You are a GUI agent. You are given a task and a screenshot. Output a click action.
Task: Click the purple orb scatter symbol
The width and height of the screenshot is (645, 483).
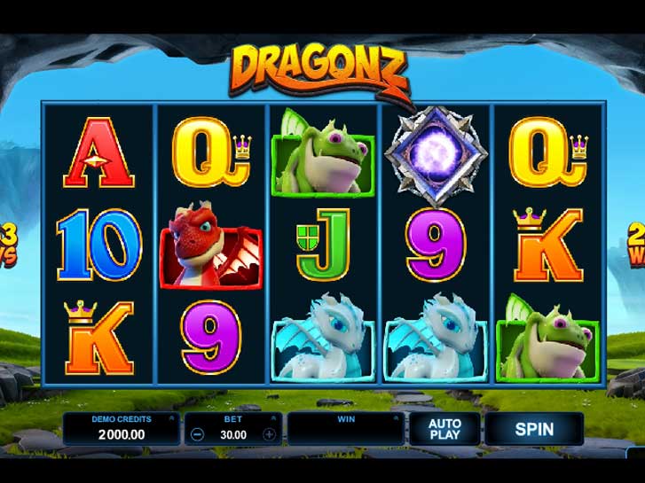436,155
